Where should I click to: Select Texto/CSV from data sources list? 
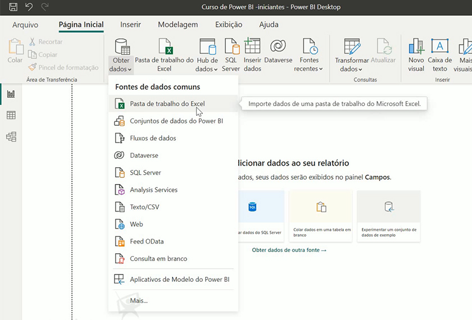pyautogui.click(x=144, y=207)
